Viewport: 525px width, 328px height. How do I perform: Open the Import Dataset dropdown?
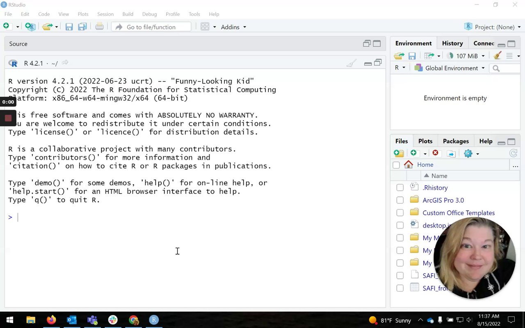coord(432,56)
